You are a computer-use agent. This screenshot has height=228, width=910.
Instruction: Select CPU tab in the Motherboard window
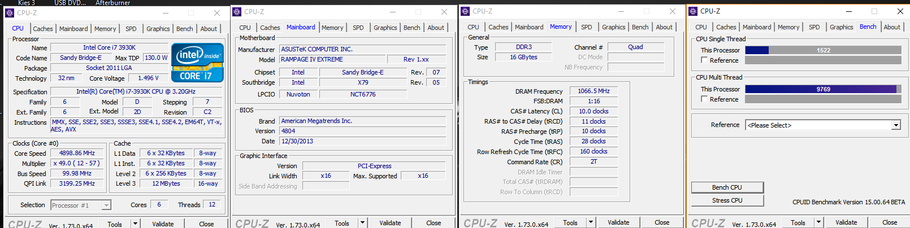[245, 28]
